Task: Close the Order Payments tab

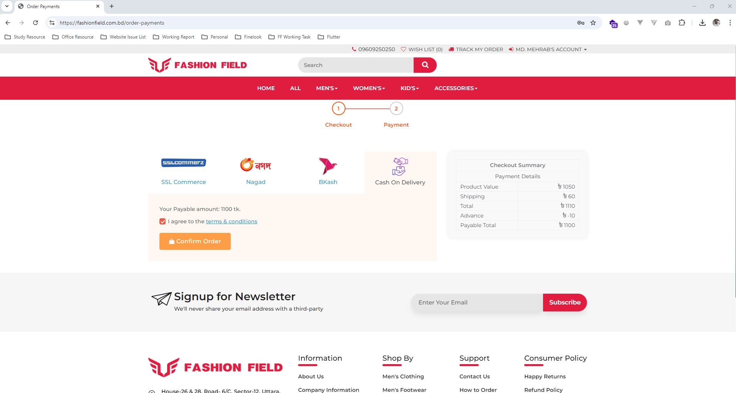Action: [x=97, y=6]
